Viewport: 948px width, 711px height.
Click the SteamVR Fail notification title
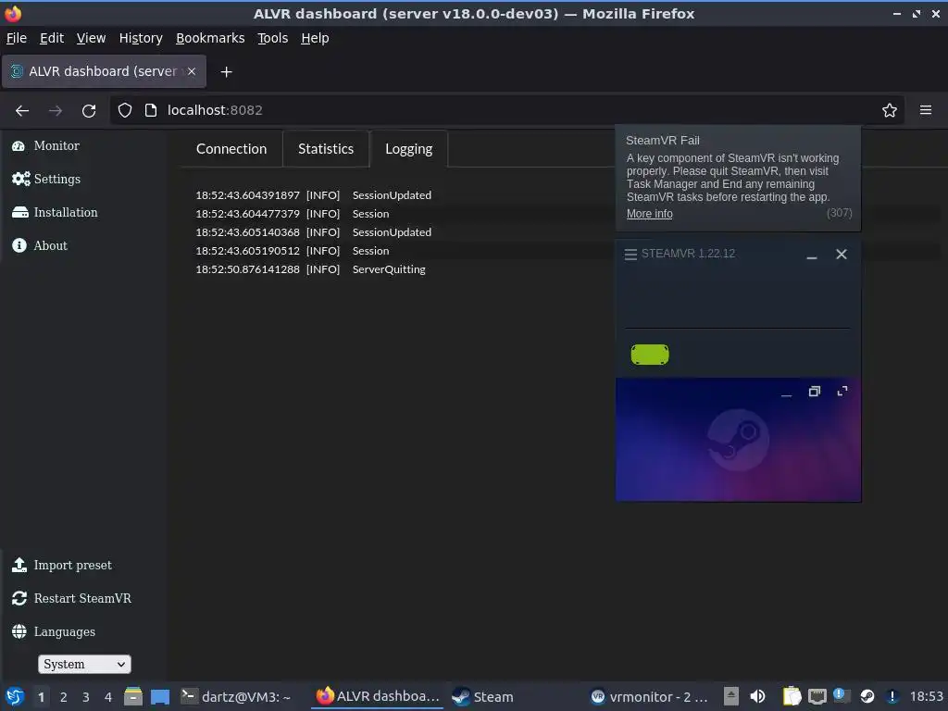663,141
